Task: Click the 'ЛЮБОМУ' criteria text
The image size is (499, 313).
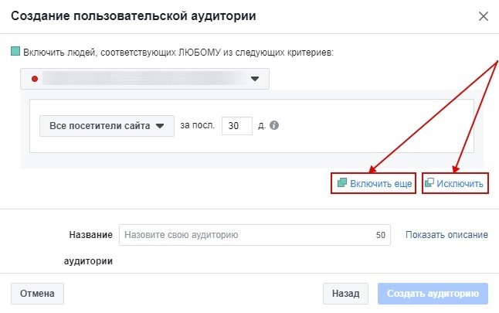Action: (199, 53)
